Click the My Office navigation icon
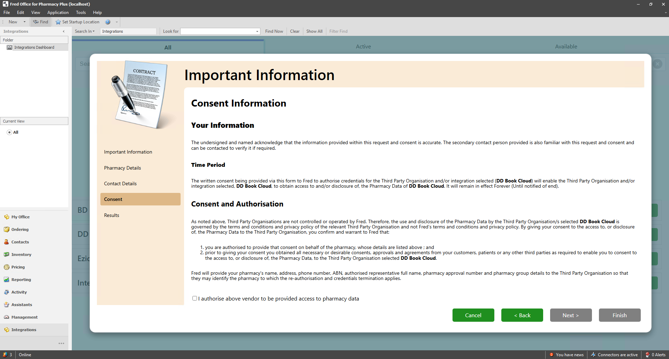The width and height of the screenshot is (669, 359). 7,217
